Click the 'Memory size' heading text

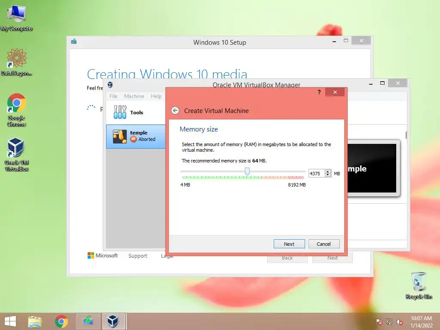pyautogui.click(x=199, y=129)
